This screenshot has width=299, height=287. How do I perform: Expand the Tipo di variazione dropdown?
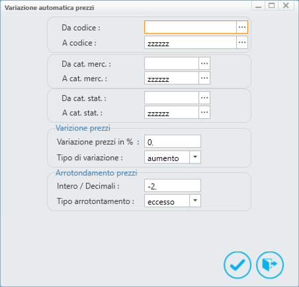pos(195,157)
